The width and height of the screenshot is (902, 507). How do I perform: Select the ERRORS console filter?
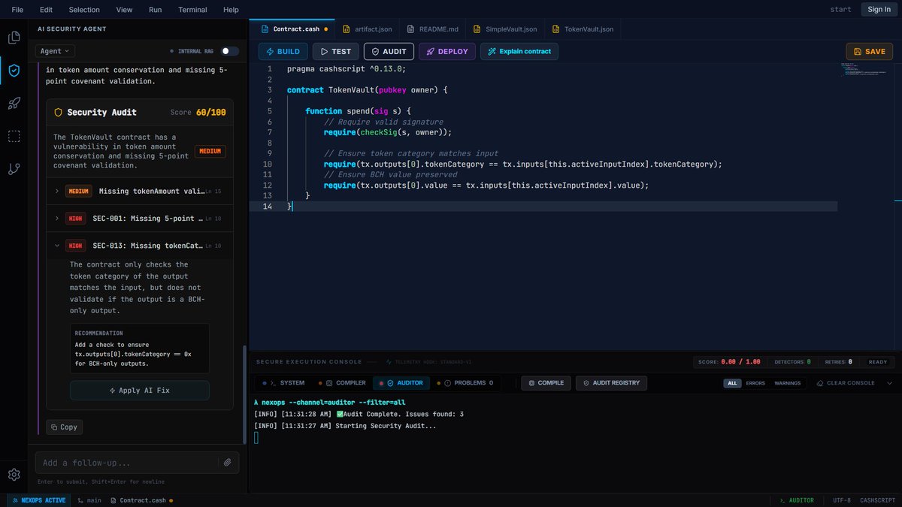755,383
